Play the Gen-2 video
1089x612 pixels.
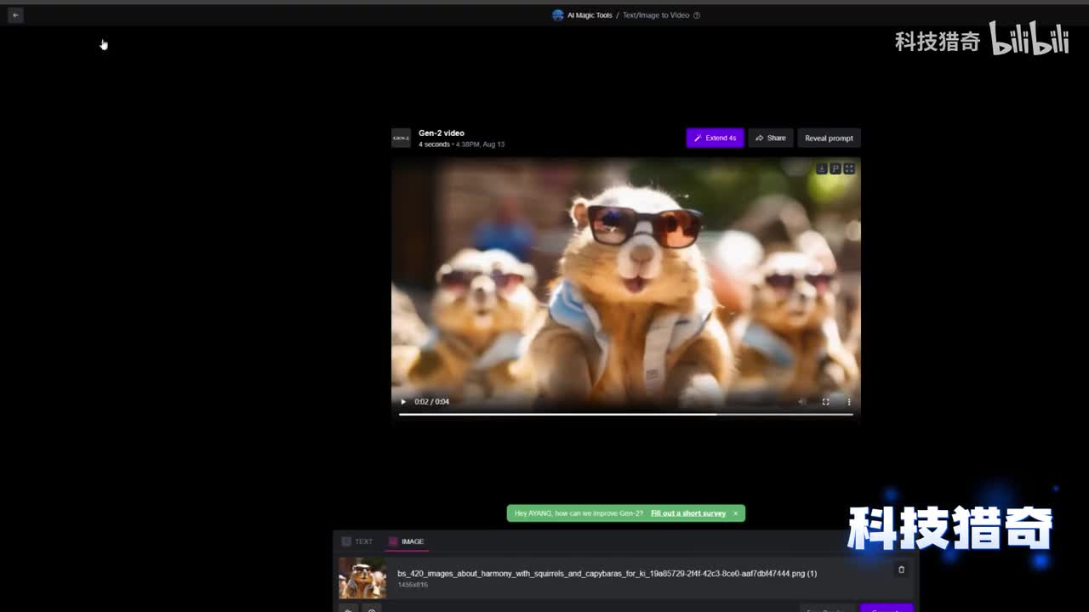[403, 402]
